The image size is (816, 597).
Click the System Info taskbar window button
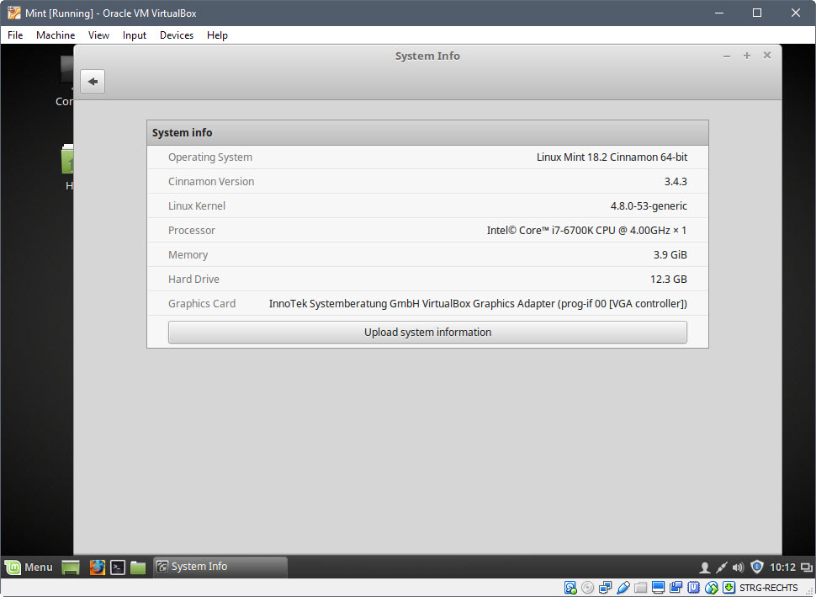tap(220, 567)
